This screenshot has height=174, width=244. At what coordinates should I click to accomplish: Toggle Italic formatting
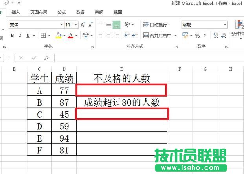[20, 36]
